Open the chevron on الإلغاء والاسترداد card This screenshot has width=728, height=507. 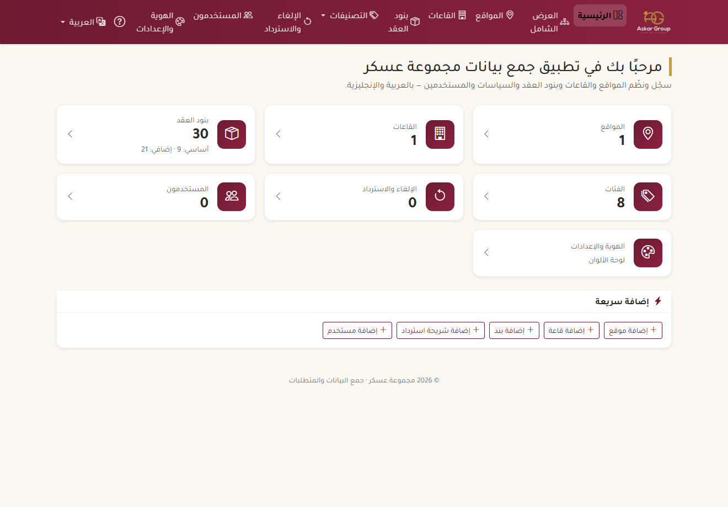coord(279,196)
